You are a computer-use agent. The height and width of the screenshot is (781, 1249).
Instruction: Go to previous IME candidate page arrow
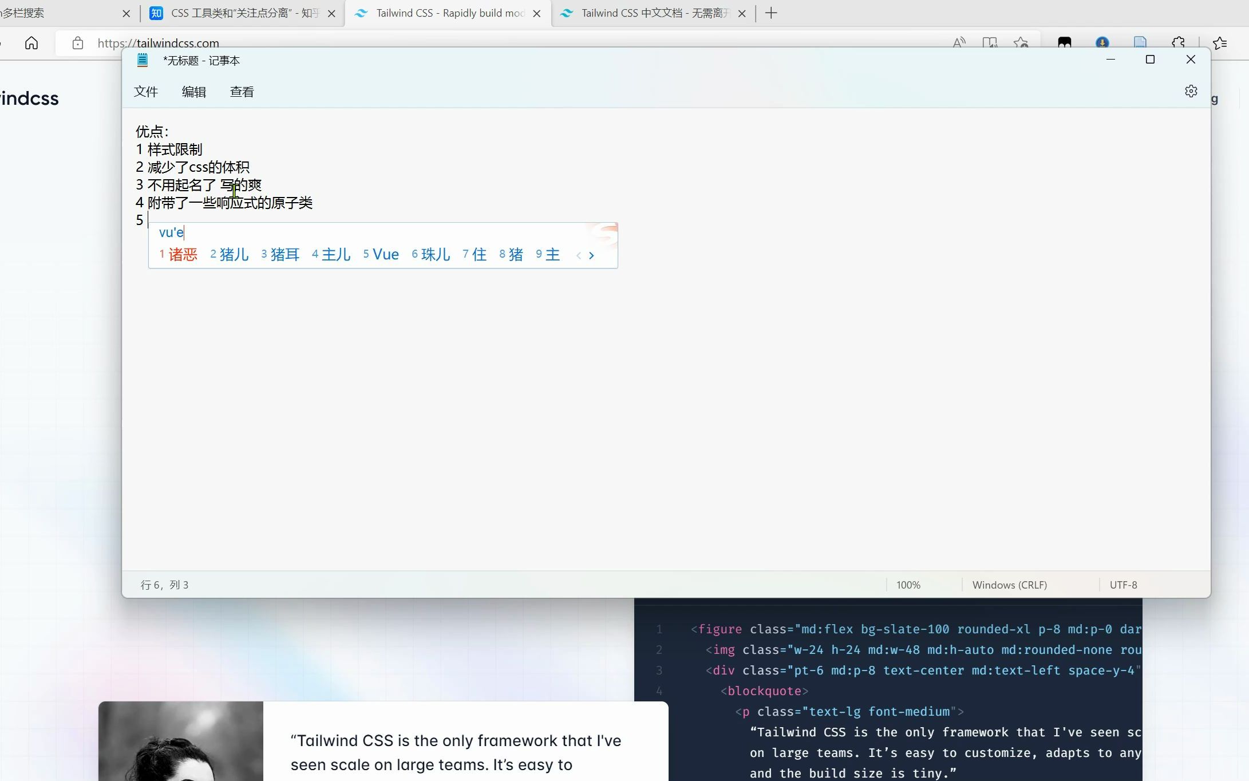pos(579,255)
